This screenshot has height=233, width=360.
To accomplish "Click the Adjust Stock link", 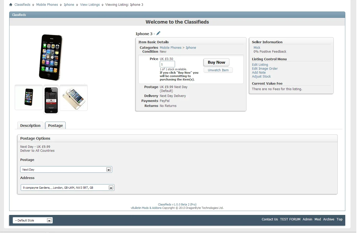I will (261, 77).
